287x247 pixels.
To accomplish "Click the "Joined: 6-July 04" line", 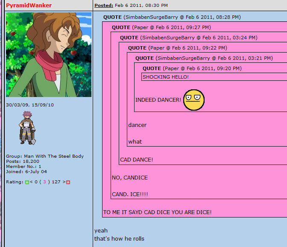I will [26, 171].
